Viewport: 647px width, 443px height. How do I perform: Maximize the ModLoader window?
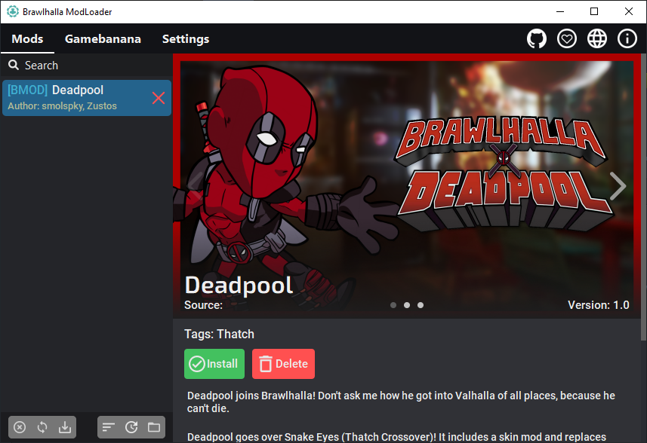(594, 11)
